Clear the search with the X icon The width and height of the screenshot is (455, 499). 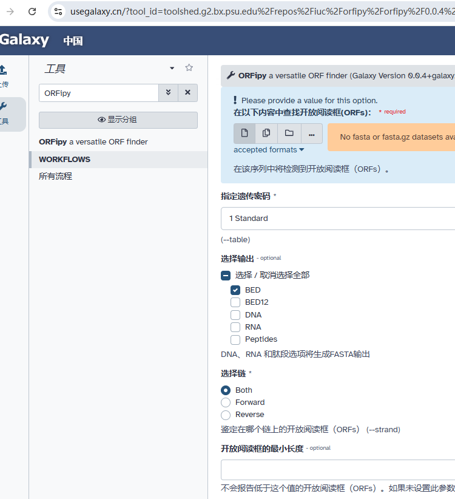(x=187, y=92)
